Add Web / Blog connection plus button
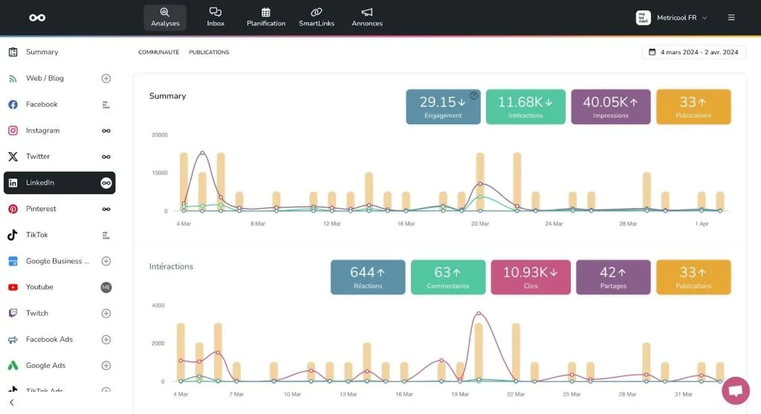Image resolution: width=761 pixels, height=414 pixels. pyautogui.click(x=106, y=78)
